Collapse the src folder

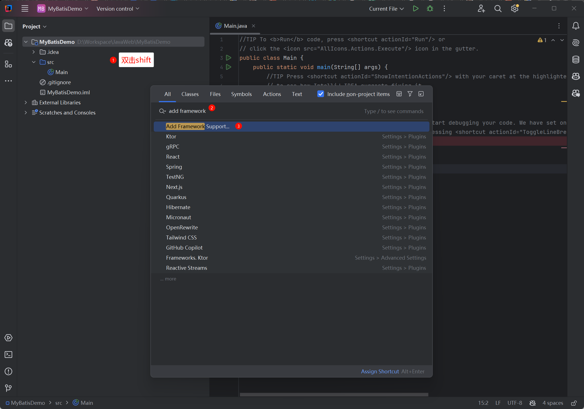click(34, 62)
